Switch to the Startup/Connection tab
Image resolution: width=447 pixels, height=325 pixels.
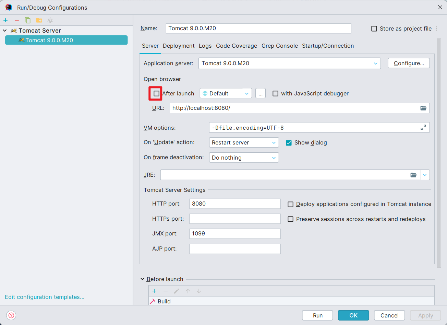[x=328, y=46]
